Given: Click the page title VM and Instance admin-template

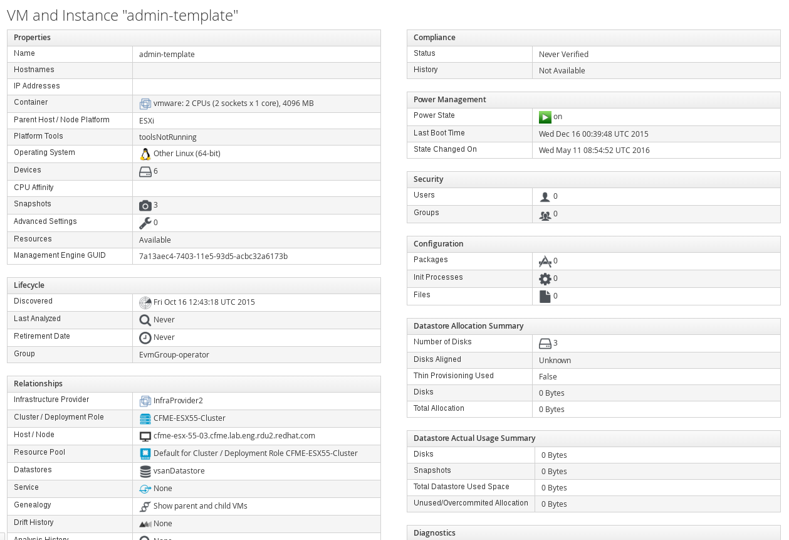Looking at the screenshot, I should click(x=122, y=15).
